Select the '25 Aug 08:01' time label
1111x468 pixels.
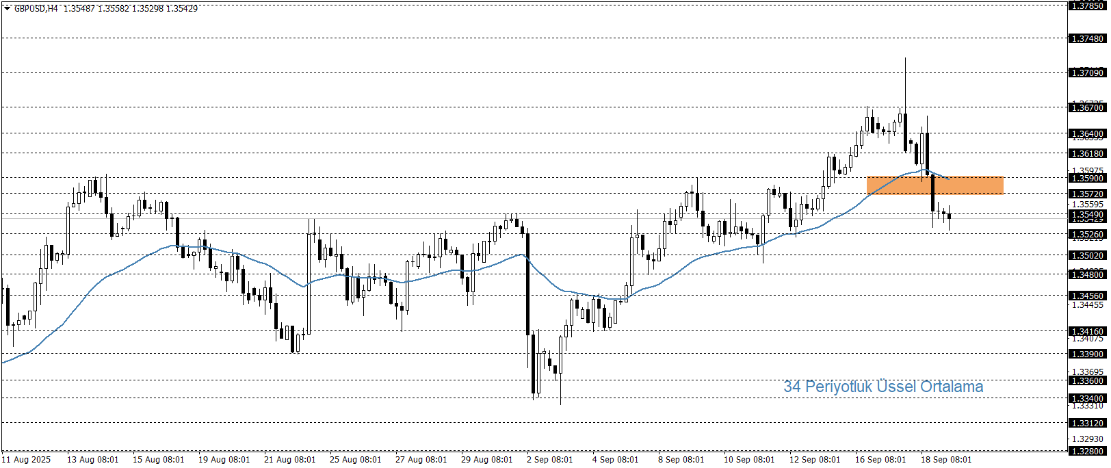(x=355, y=460)
